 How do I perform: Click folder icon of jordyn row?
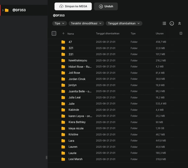[63, 85]
